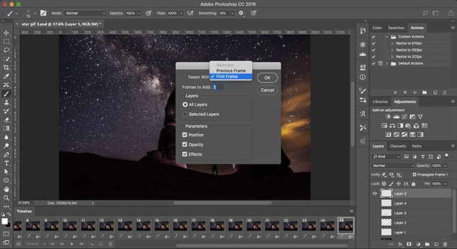Click the Paths tab
457x249 pixels.
click(417, 146)
